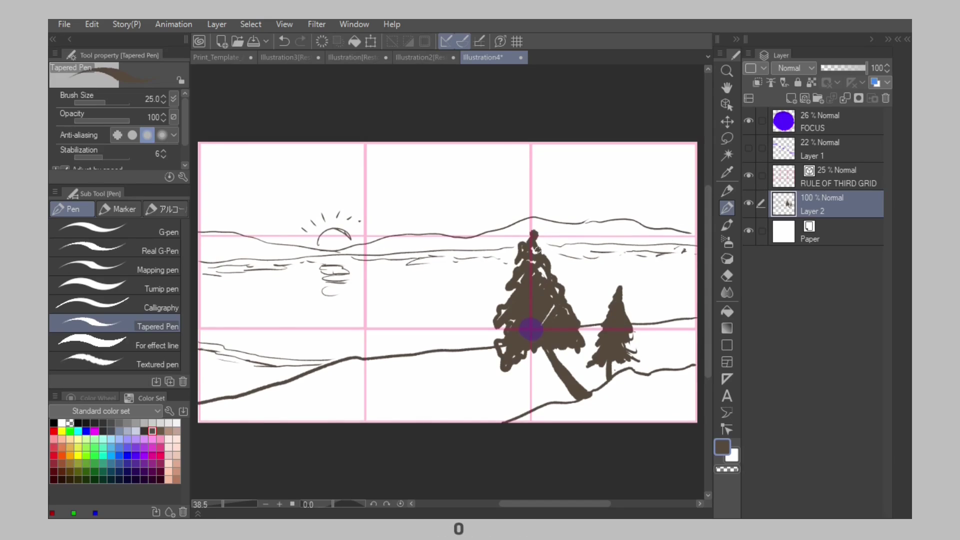The height and width of the screenshot is (540, 960).
Task: Open the Standard color set dropdown
Action: click(105, 411)
